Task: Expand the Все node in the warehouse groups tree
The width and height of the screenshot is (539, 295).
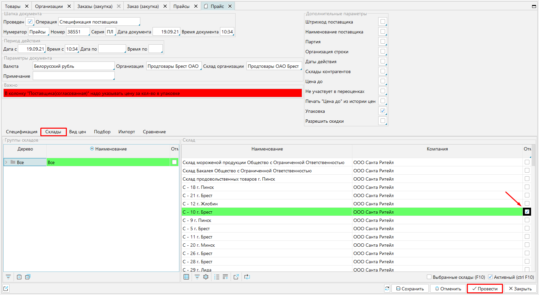Action: pyautogui.click(x=6, y=162)
